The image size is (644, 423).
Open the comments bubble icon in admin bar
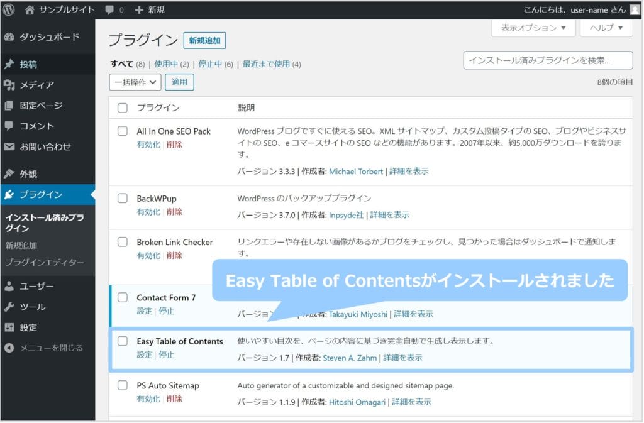click(x=109, y=10)
